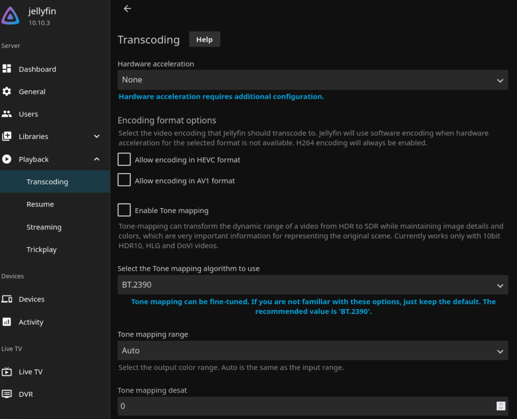Viewport: 517px width, 419px height.
Task: Click the Activity chart icon
Action: pyautogui.click(x=7, y=322)
